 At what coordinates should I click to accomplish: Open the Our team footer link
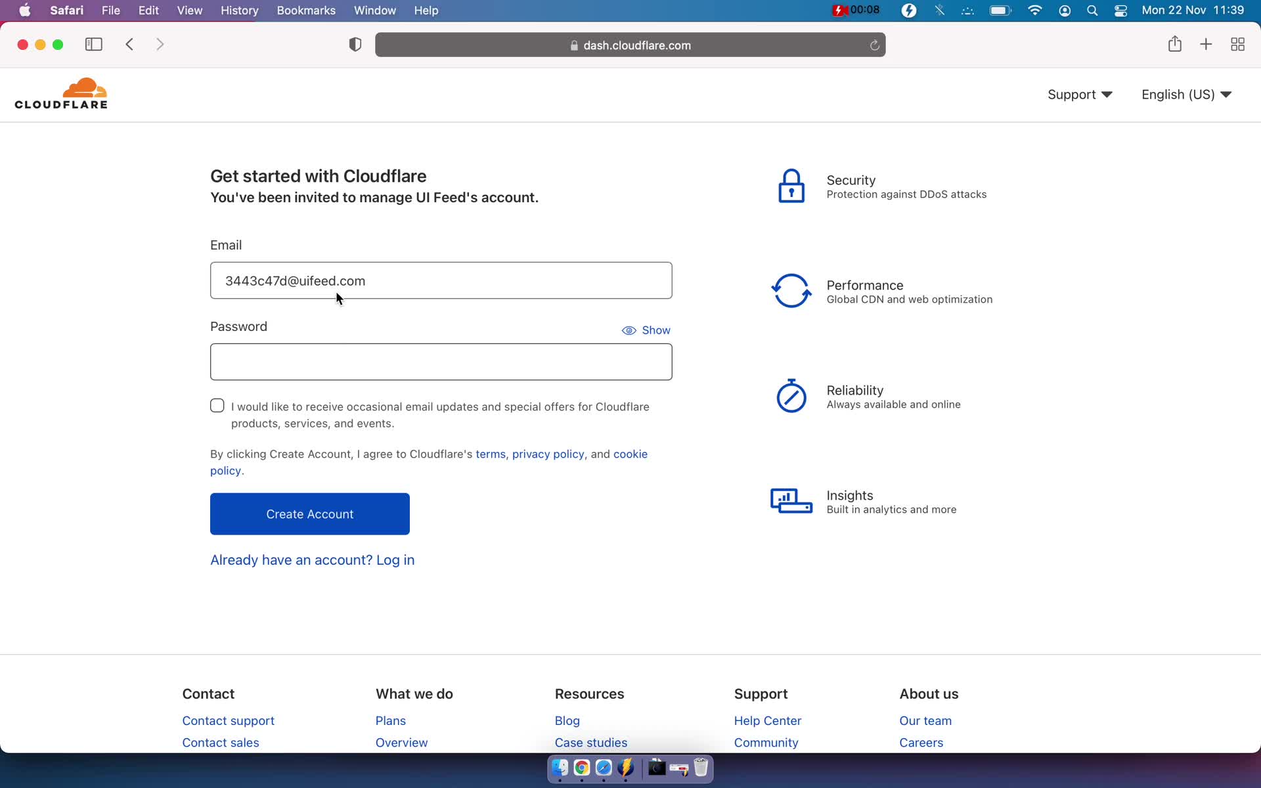coord(925,721)
